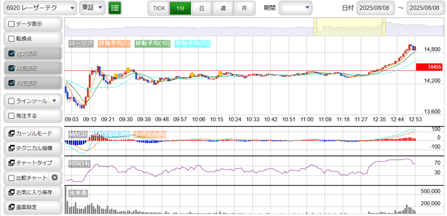
Task: Switch to the TICK chart tab
Action: point(158,8)
